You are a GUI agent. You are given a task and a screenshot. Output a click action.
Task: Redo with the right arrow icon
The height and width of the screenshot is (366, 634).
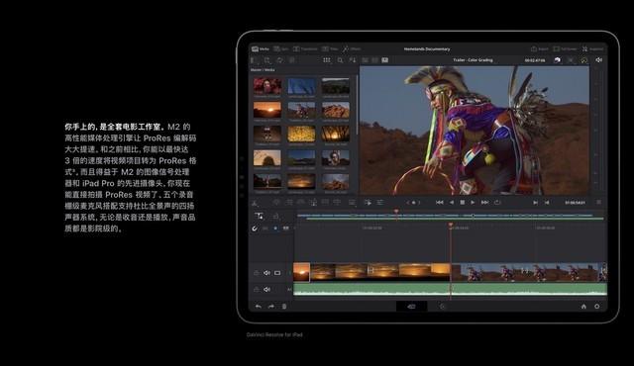pos(270,307)
